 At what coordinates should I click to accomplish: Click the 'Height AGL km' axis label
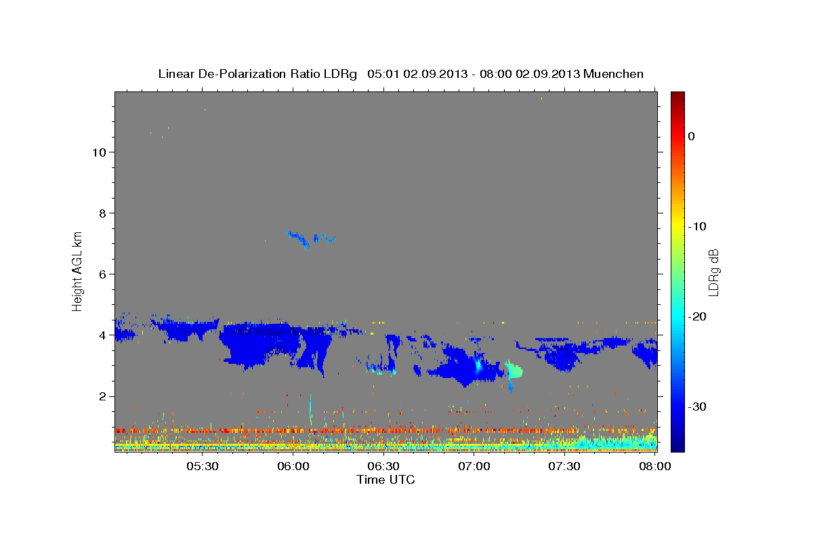pos(78,270)
